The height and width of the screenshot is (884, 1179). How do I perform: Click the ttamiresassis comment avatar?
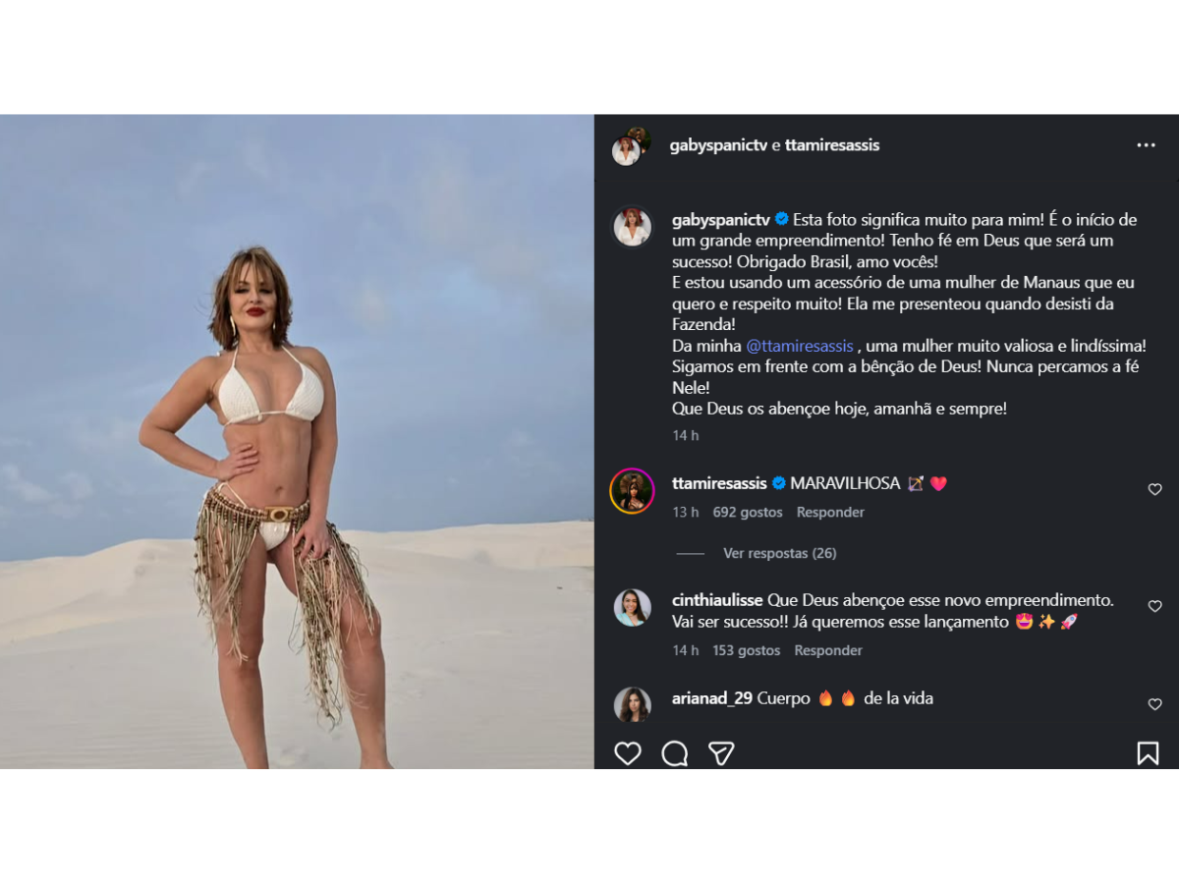(632, 490)
